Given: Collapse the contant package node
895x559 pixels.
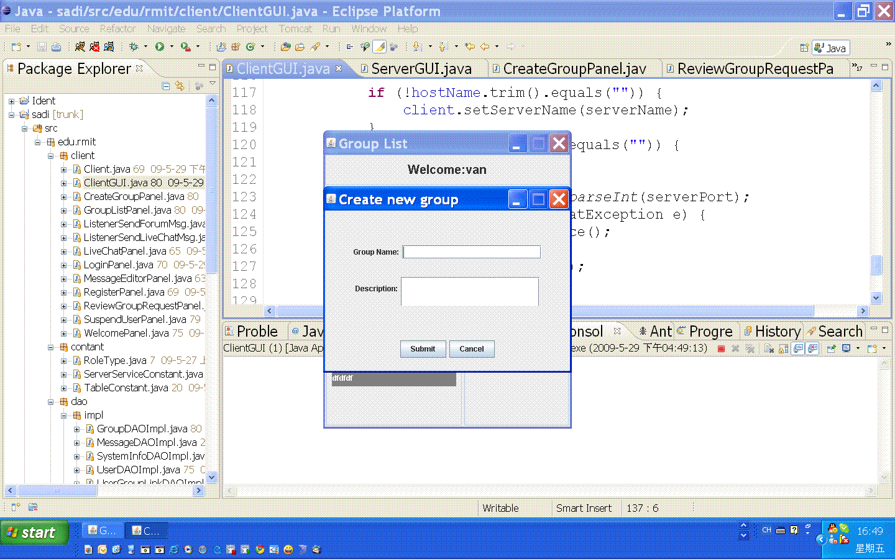Looking at the screenshot, I should coord(51,347).
